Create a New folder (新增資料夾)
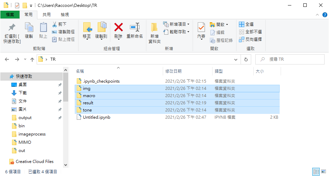 click(155, 33)
